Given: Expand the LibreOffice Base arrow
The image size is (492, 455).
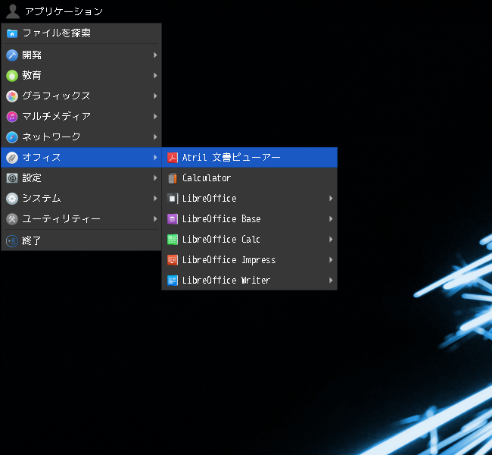Looking at the screenshot, I should click(331, 219).
